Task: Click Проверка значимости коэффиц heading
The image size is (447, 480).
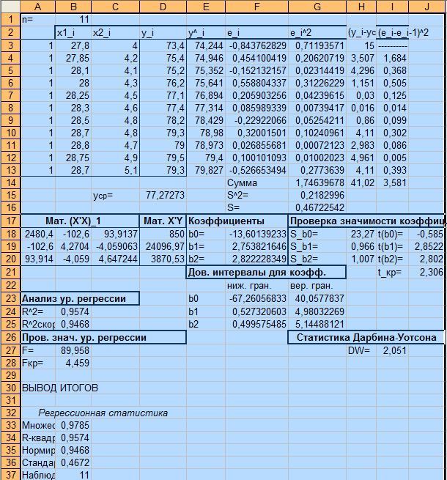Action: pyautogui.click(x=366, y=221)
